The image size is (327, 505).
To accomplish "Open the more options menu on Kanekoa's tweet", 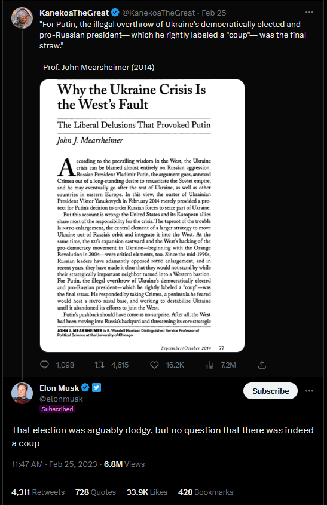I will click(309, 12).
